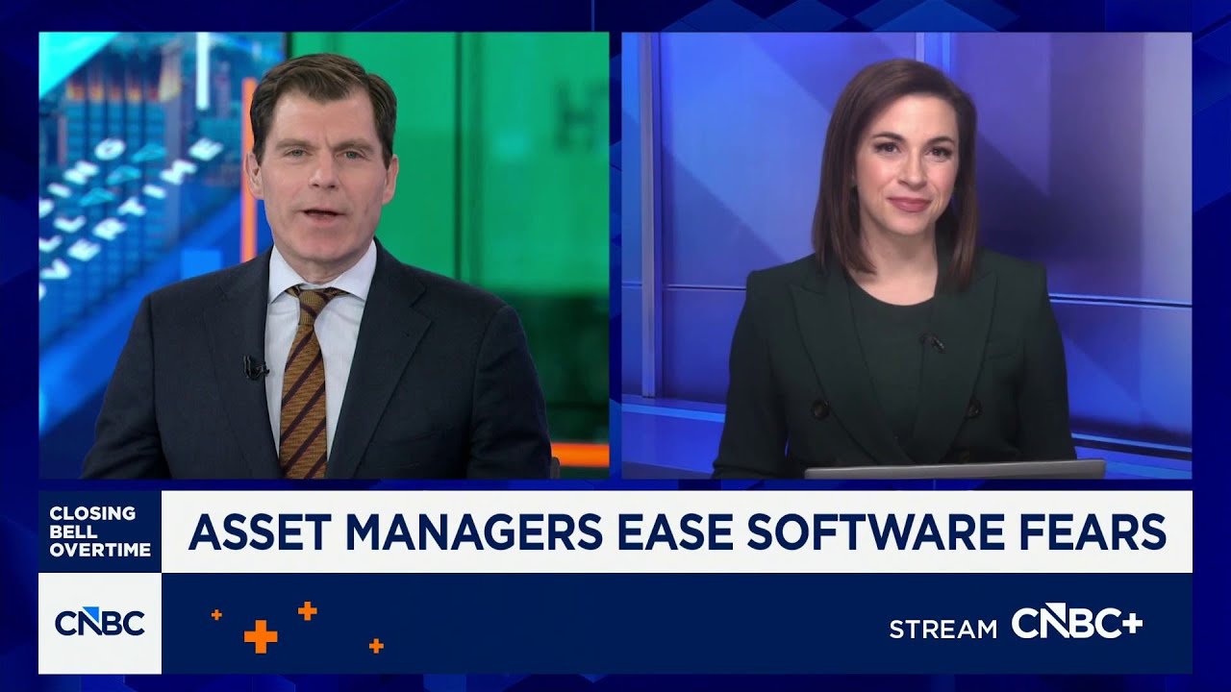Select the right video feed with female reporter
Screen dimensions: 1231x692
coord(906,256)
